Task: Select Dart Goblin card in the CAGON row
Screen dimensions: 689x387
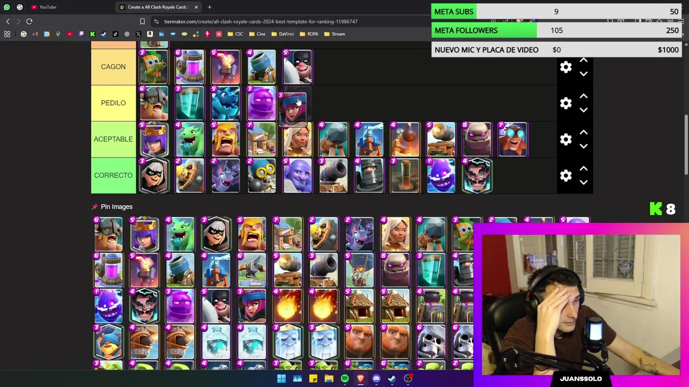Action: pos(153,67)
